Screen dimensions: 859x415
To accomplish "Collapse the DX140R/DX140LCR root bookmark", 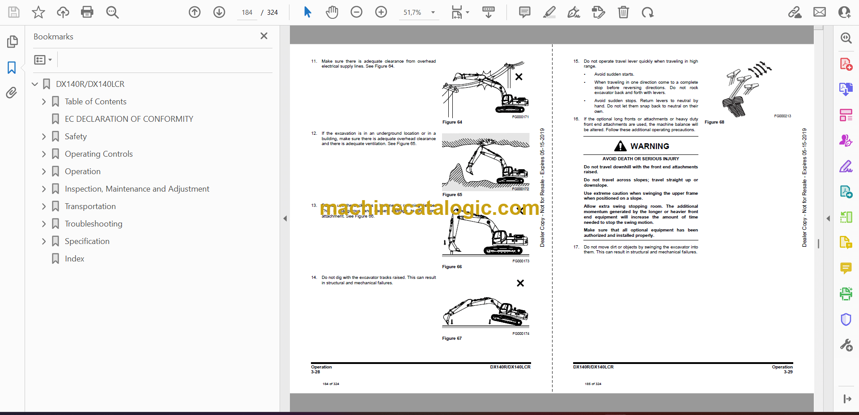I will tap(35, 84).
